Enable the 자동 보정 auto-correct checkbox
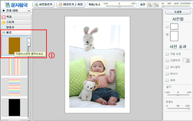Viewport: 193px width, 121px height. (x=167, y=54)
